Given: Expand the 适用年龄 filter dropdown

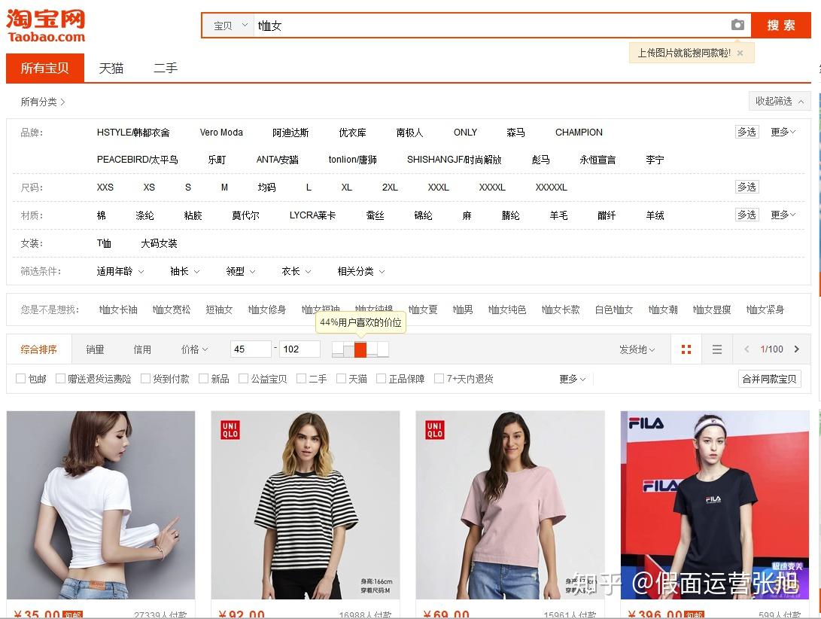Looking at the screenshot, I should (120, 271).
